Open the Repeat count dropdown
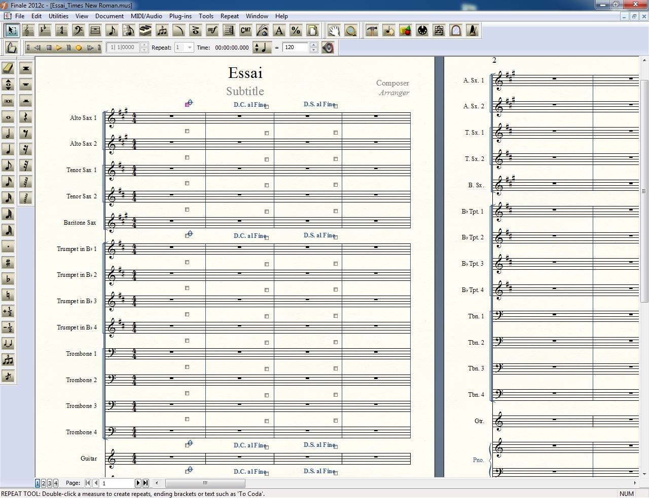This screenshot has height=498, width=649. [190, 48]
